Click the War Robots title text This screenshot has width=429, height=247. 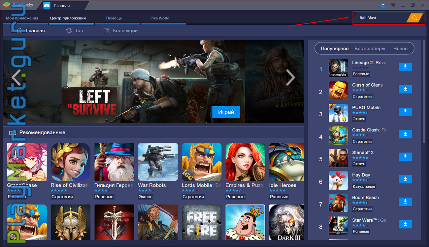point(152,185)
